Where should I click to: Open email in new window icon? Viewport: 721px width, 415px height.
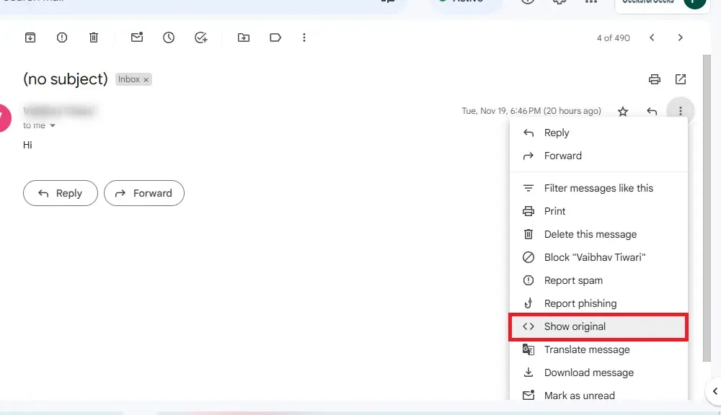pos(681,79)
